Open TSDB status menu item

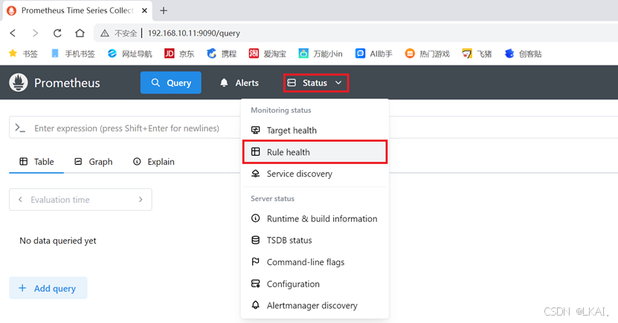315,240
